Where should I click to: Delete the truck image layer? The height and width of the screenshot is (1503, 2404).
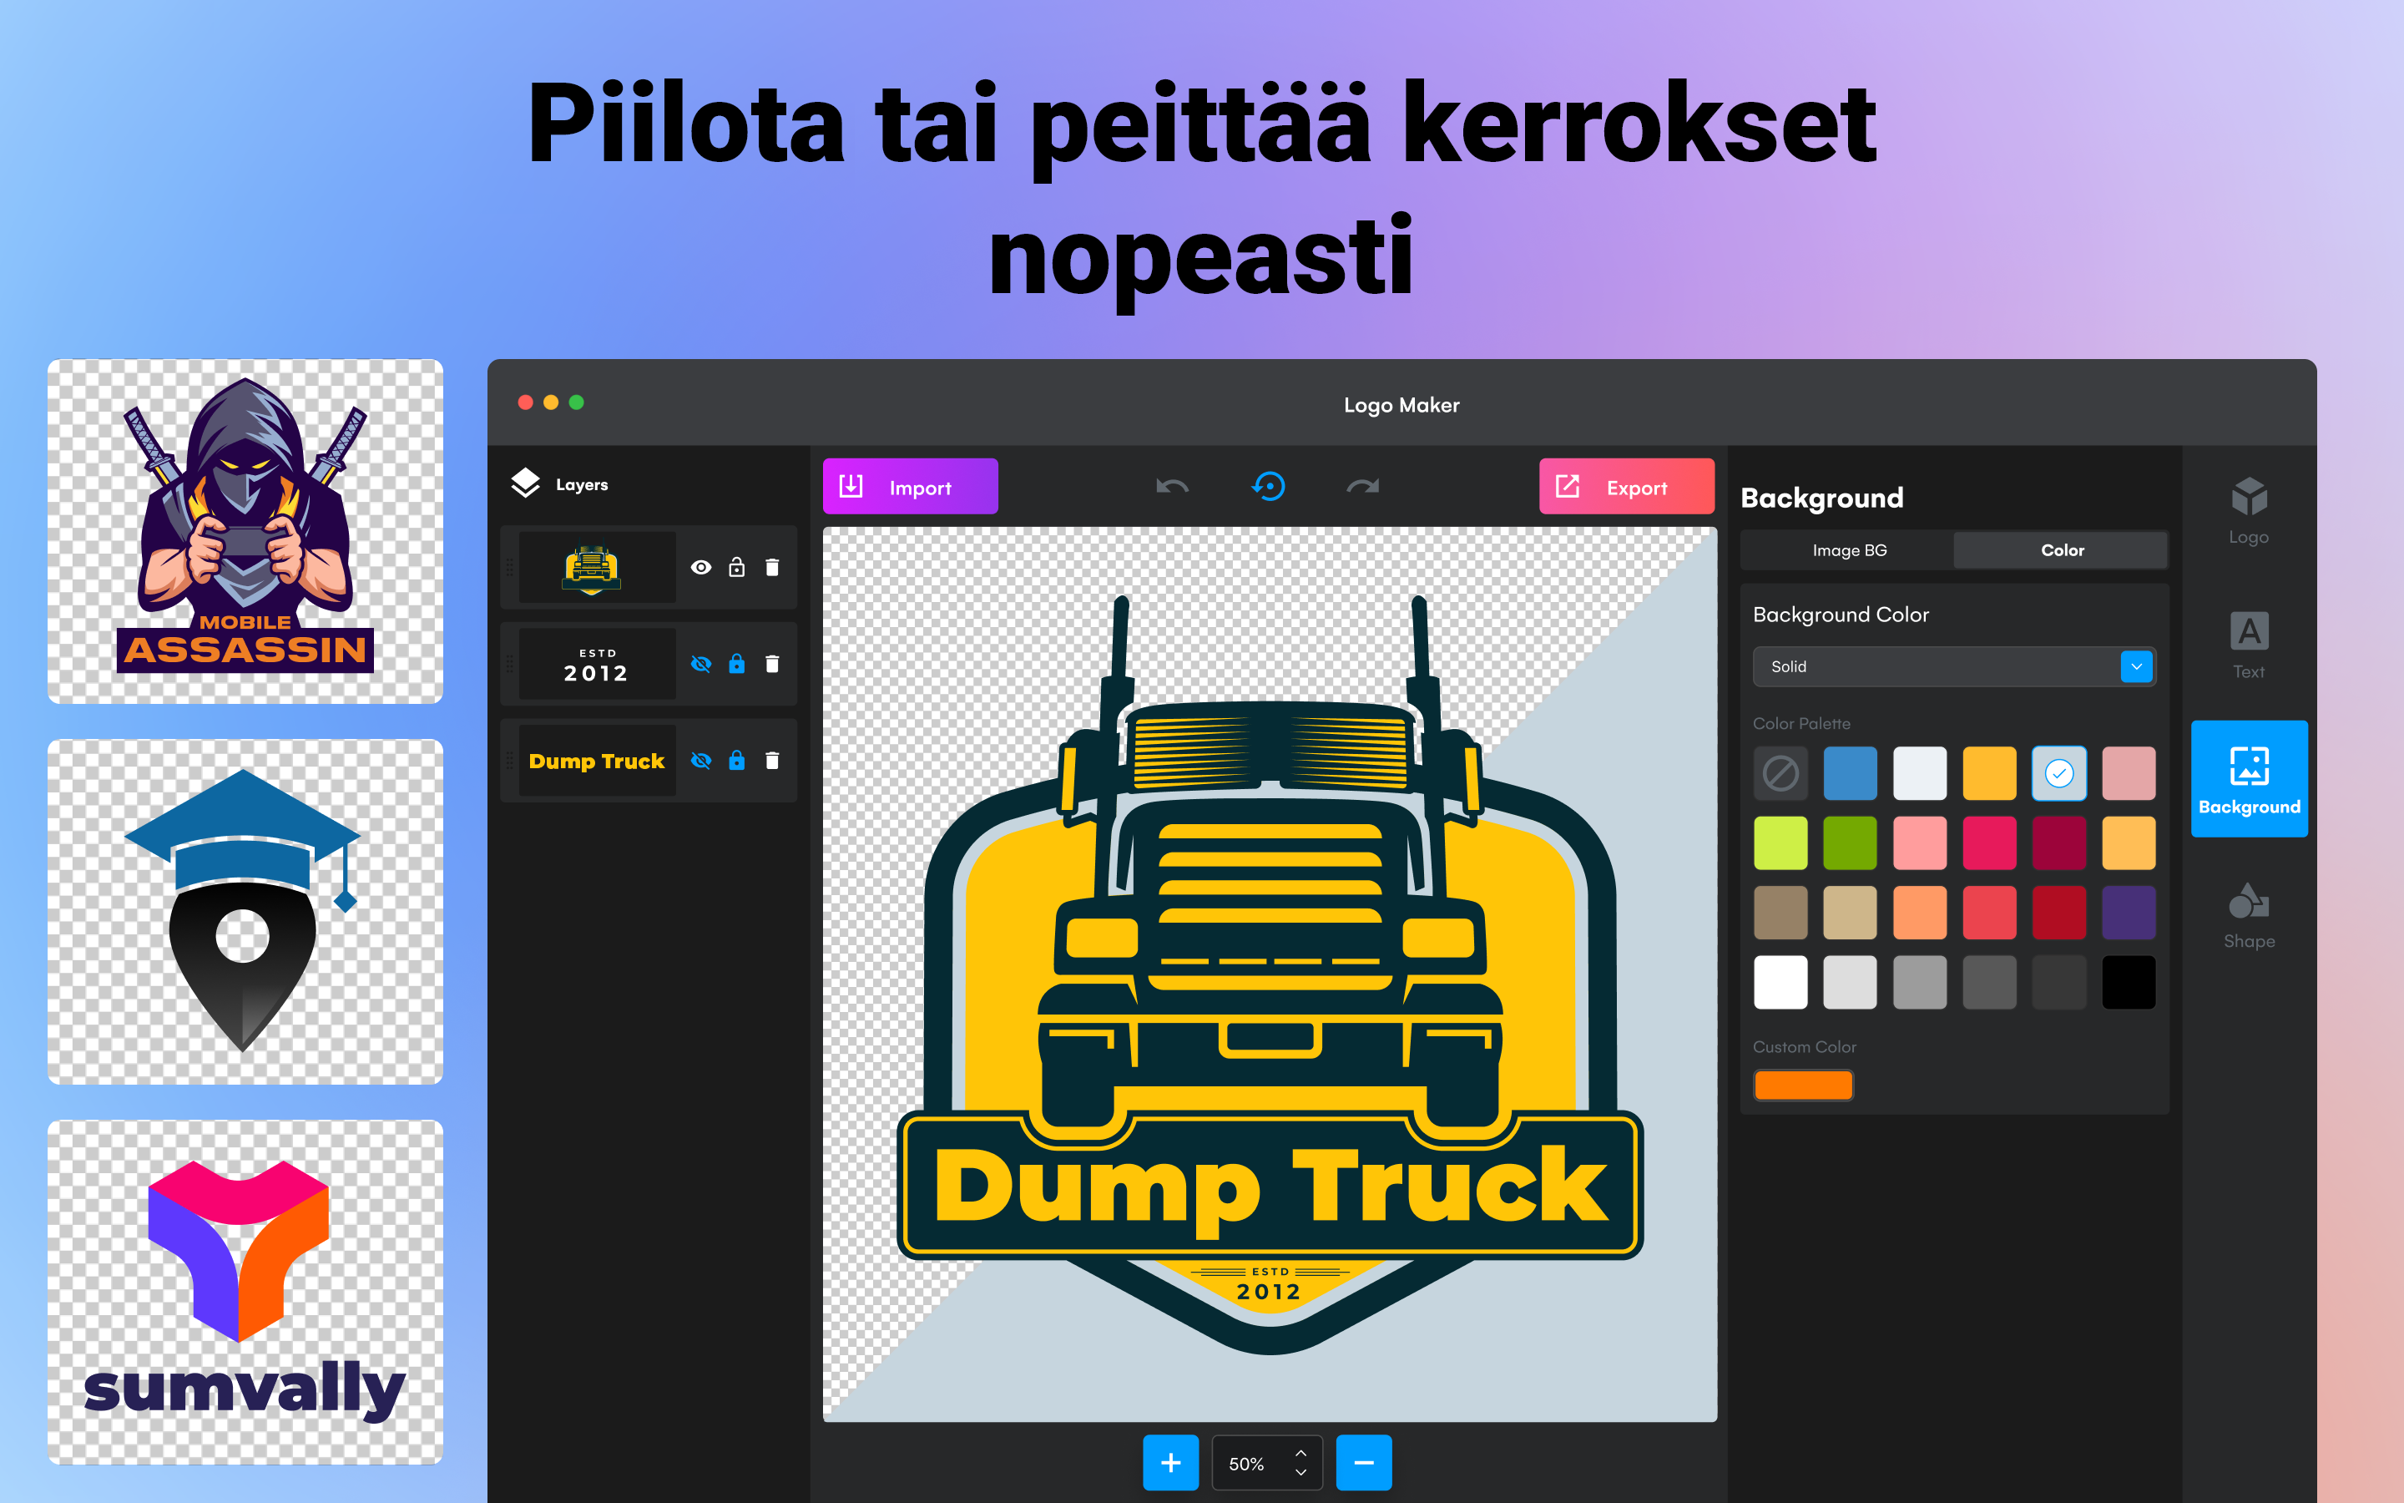[772, 568]
